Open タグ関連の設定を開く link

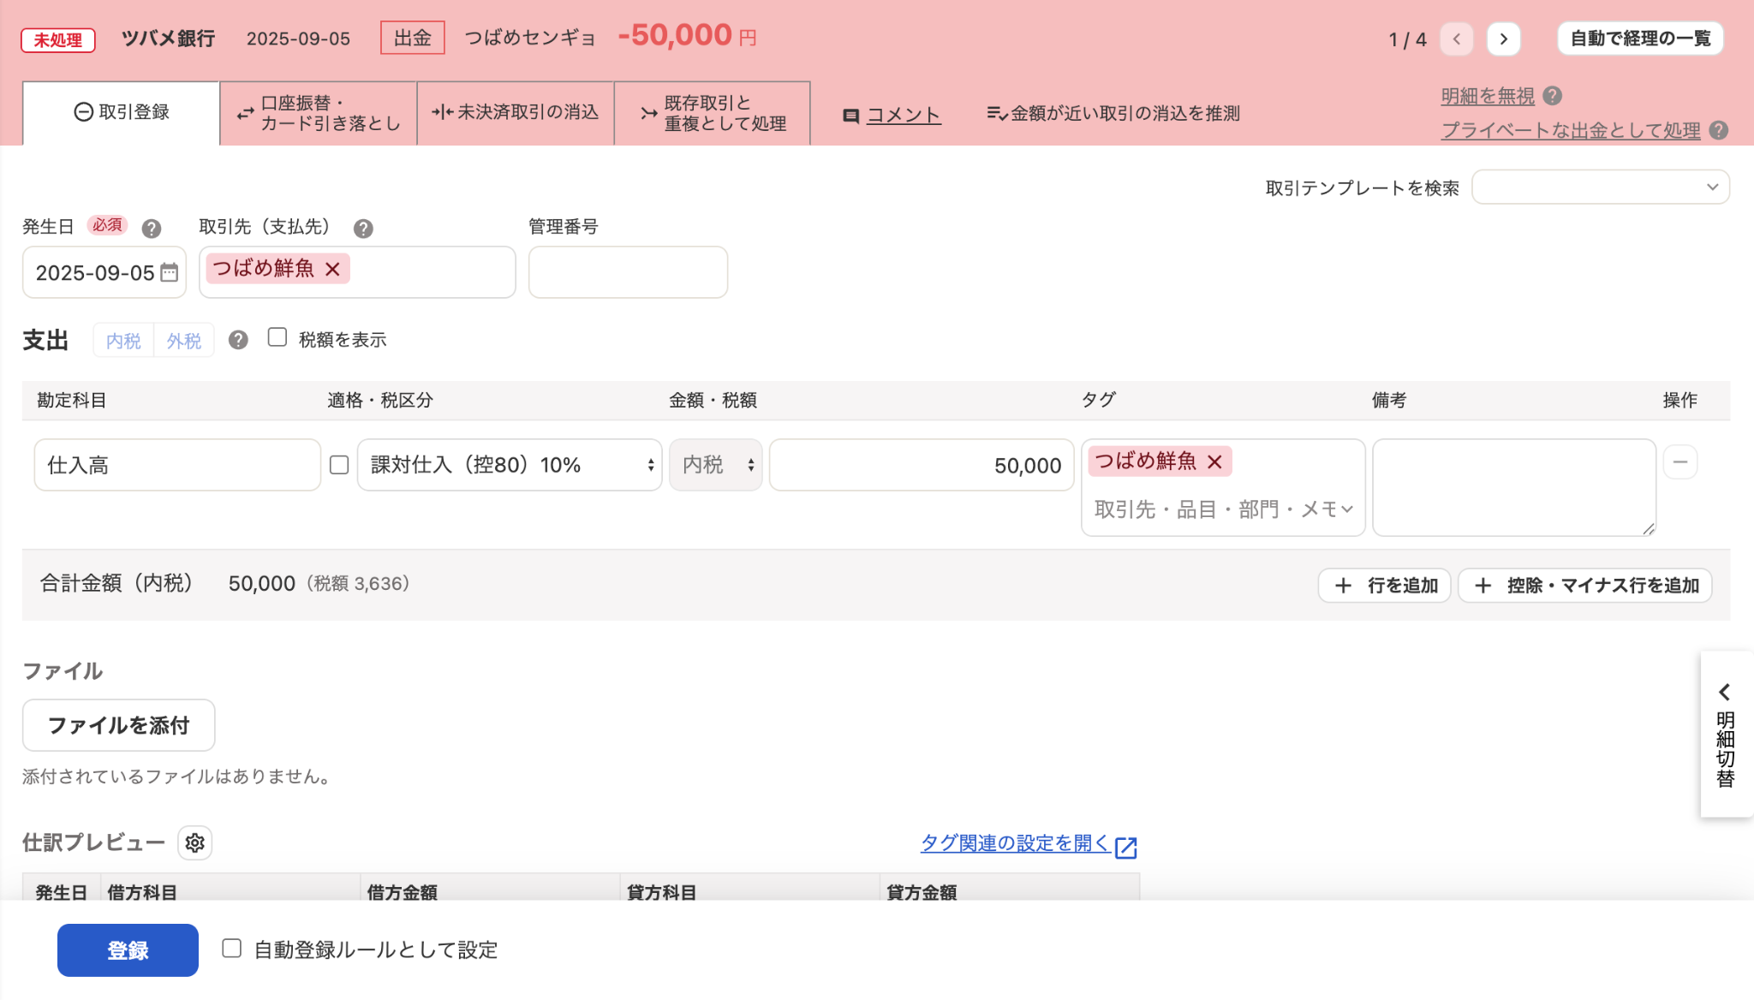tap(1015, 843)
